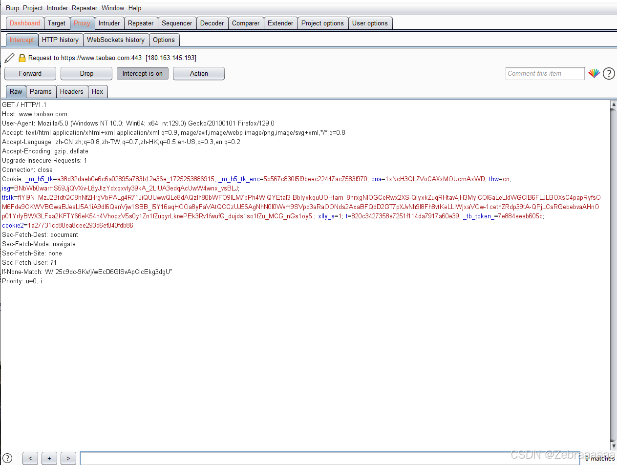
Task: Go to previous search match
Action: click(x=30, y=458)
